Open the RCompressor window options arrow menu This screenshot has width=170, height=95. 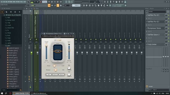(42, 34)
